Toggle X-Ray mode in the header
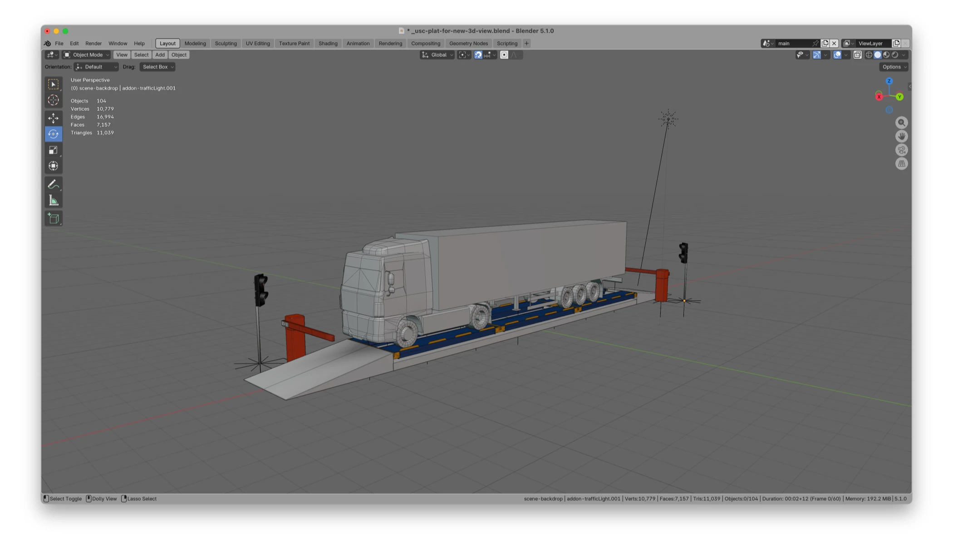This screenshot has width=953, height=545. pos(857,55)
